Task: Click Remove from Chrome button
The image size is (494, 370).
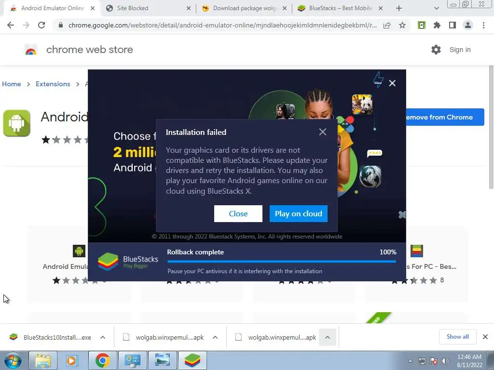Action: (445, 117)
